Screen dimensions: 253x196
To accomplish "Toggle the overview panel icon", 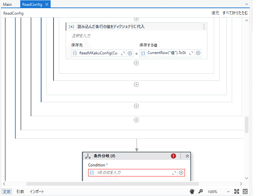I will pos(245,191).
